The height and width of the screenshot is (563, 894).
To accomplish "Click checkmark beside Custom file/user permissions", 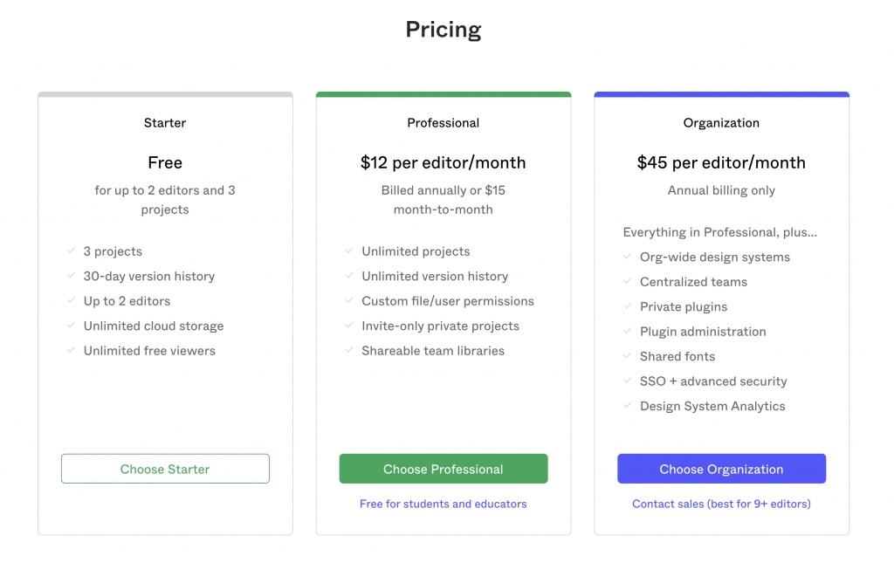I will coord(349,300).
